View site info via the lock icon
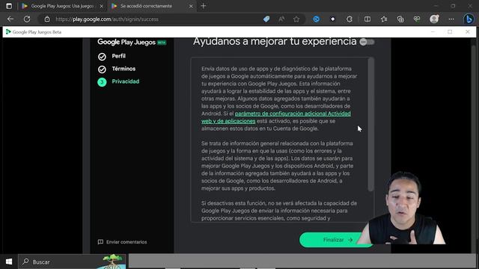This screenshot has width=479, height=269. click(47, 19)
